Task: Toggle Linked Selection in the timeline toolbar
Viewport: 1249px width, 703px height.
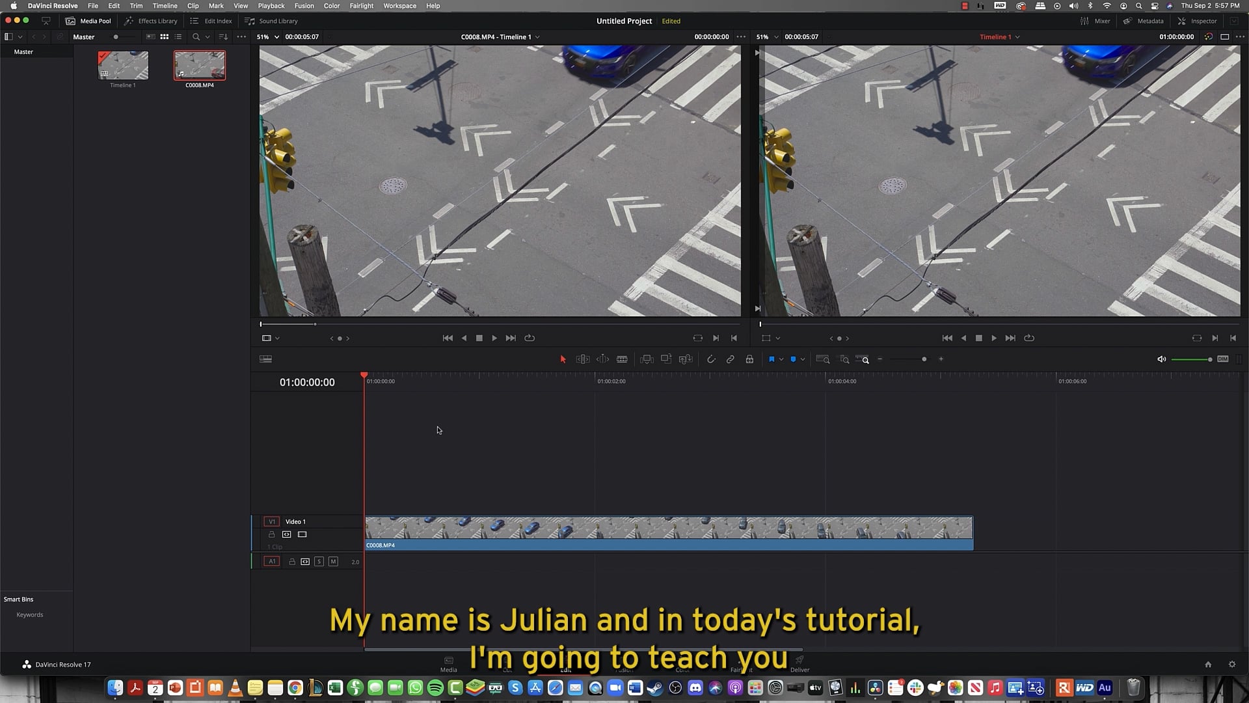Action: point(730,359)
